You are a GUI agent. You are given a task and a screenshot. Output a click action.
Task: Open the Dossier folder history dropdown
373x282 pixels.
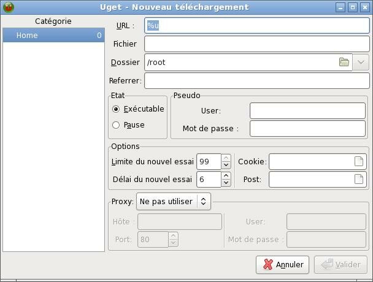pos(361,63)
